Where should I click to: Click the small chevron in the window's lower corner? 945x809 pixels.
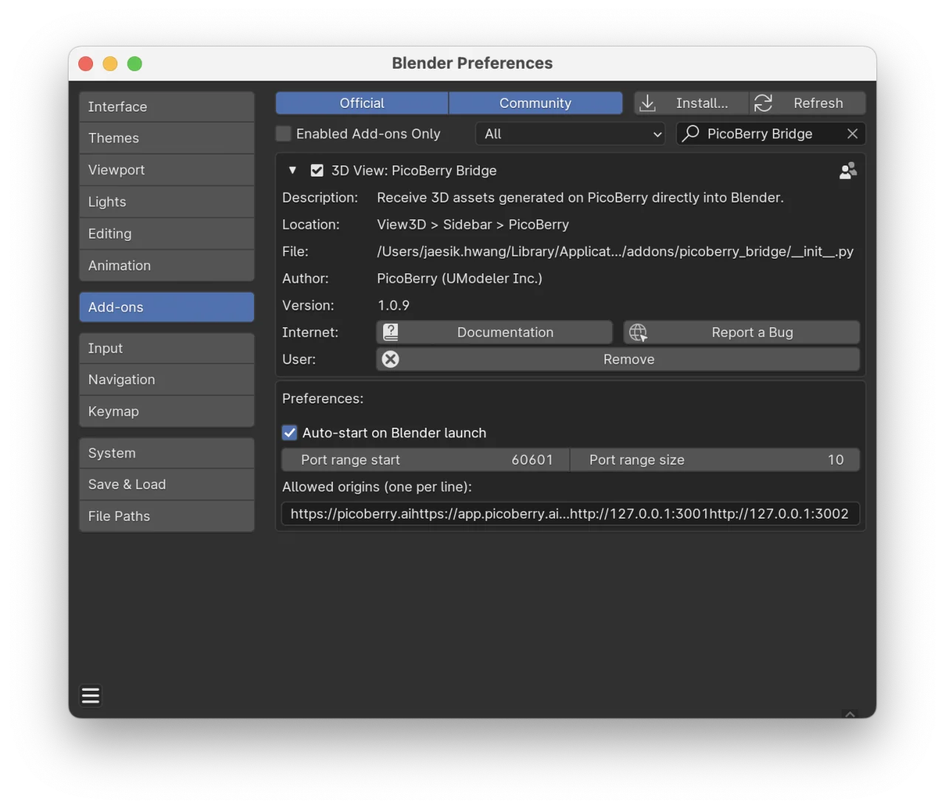pyautogui.click(x=850, y=714)
